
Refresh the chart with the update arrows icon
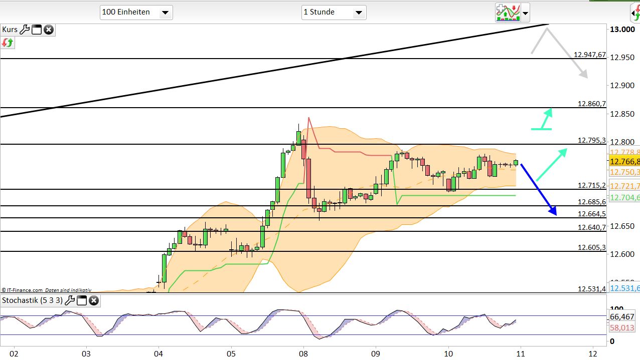click(x=8, y=43)
